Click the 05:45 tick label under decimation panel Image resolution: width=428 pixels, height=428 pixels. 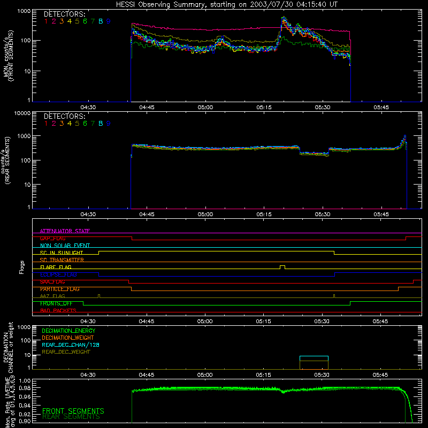pyautogui.click(x=380, y=375)
